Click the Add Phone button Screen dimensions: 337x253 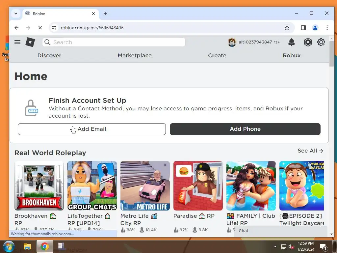click(245, 129)
